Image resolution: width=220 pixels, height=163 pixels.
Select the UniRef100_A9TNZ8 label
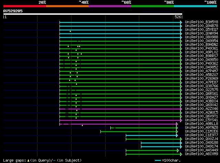(201, 128)
